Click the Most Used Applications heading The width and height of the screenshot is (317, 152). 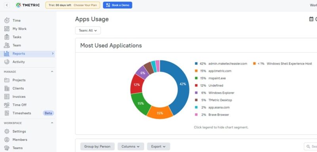pos(111,46)
